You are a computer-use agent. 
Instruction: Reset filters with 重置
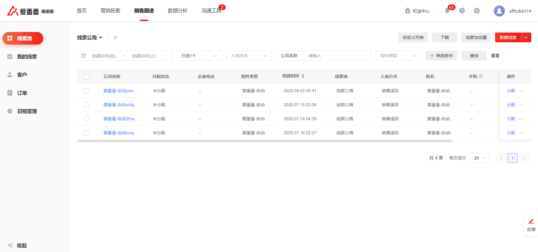tap(495, 56)
